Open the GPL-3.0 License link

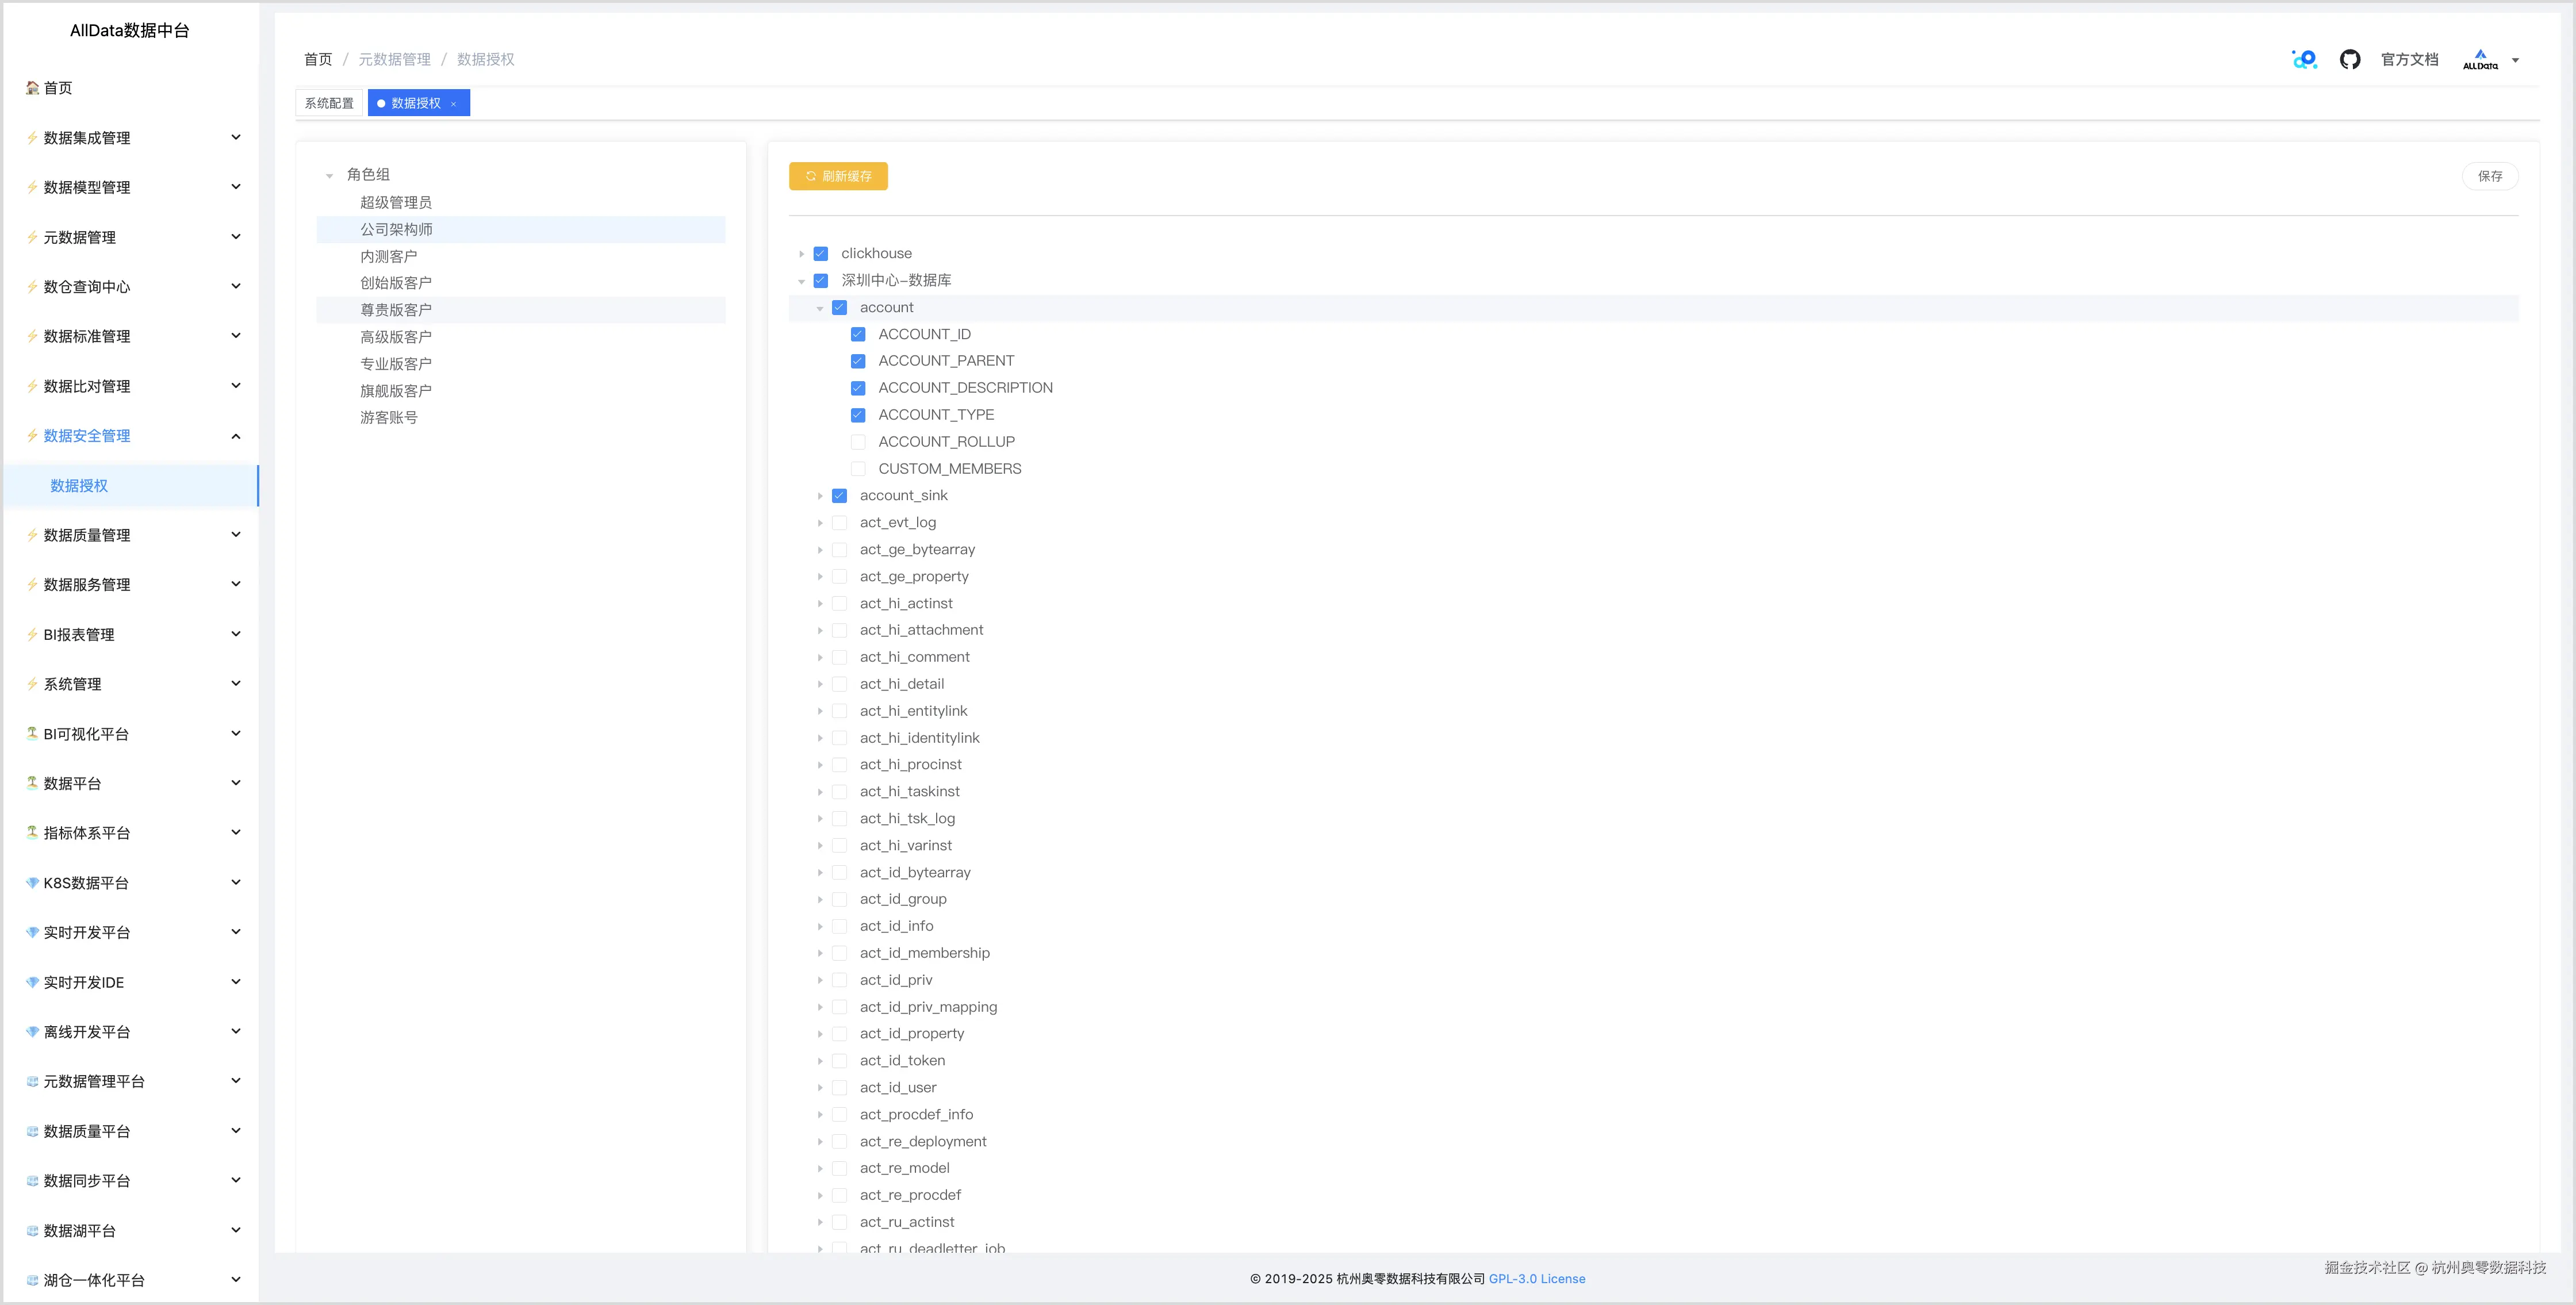click(1537, 1279)
